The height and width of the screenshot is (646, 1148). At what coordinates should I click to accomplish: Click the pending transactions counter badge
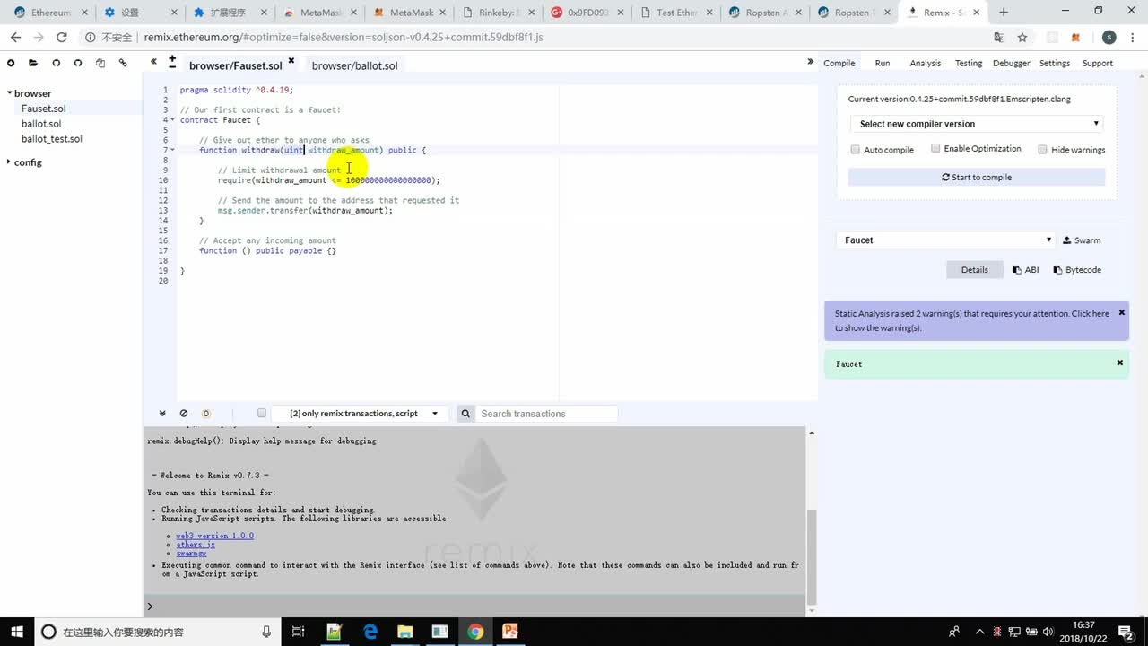pyautogui.click(x=205, y=414)
